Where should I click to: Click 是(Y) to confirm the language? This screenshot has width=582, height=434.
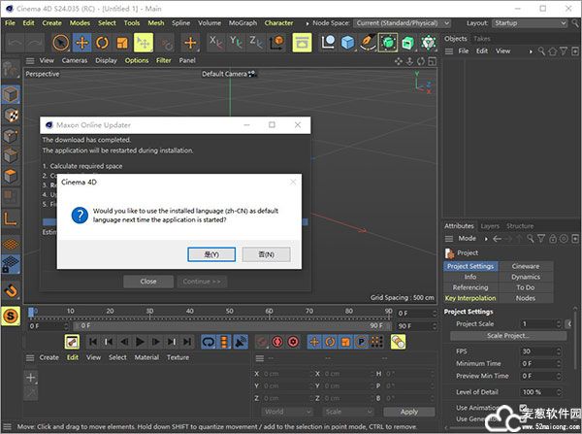210,254
